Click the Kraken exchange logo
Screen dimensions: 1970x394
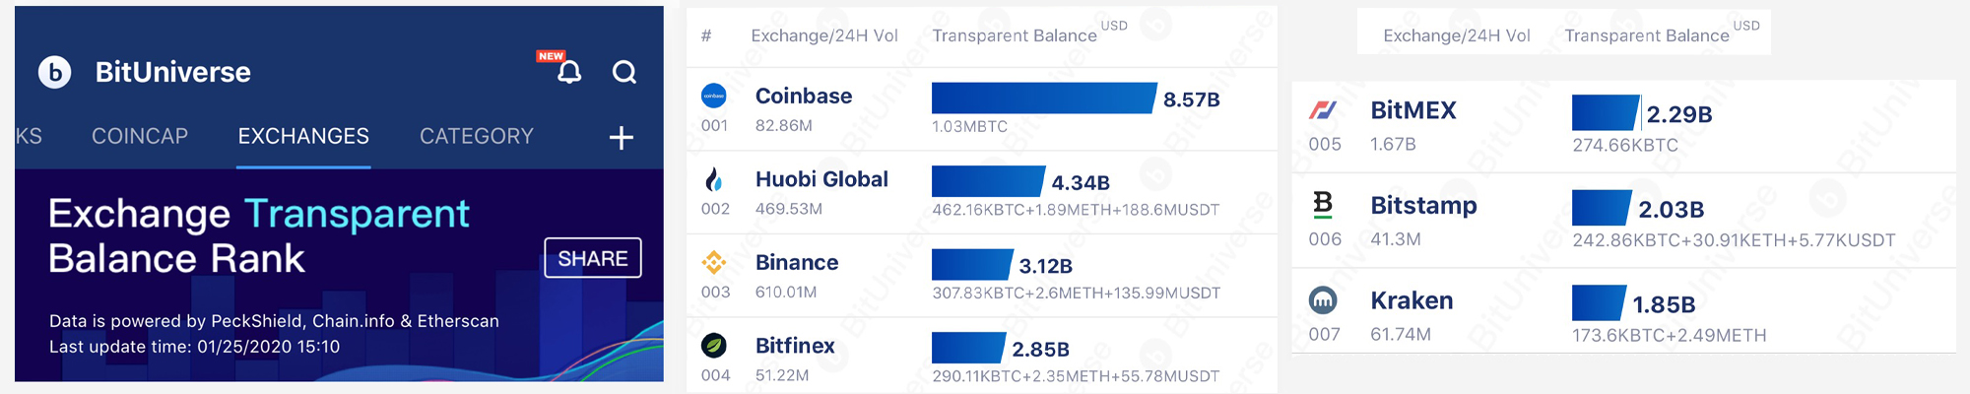click(x=1322, y=299)
